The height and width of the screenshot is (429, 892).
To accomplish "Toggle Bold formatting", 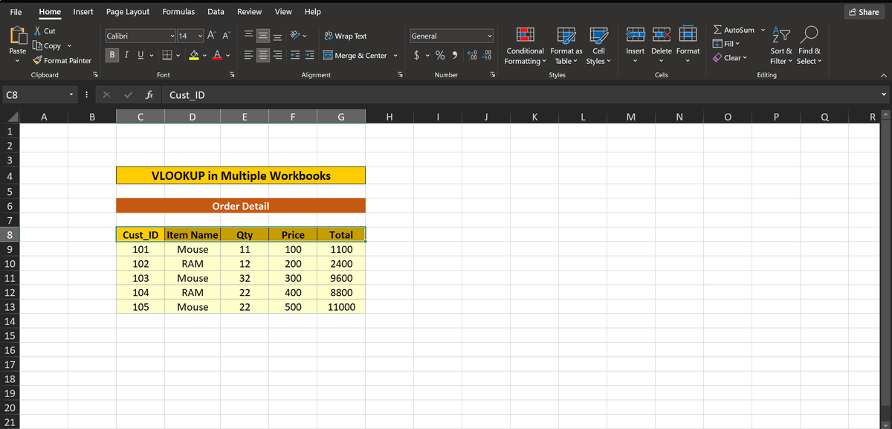I will click(x=112, y=55).
